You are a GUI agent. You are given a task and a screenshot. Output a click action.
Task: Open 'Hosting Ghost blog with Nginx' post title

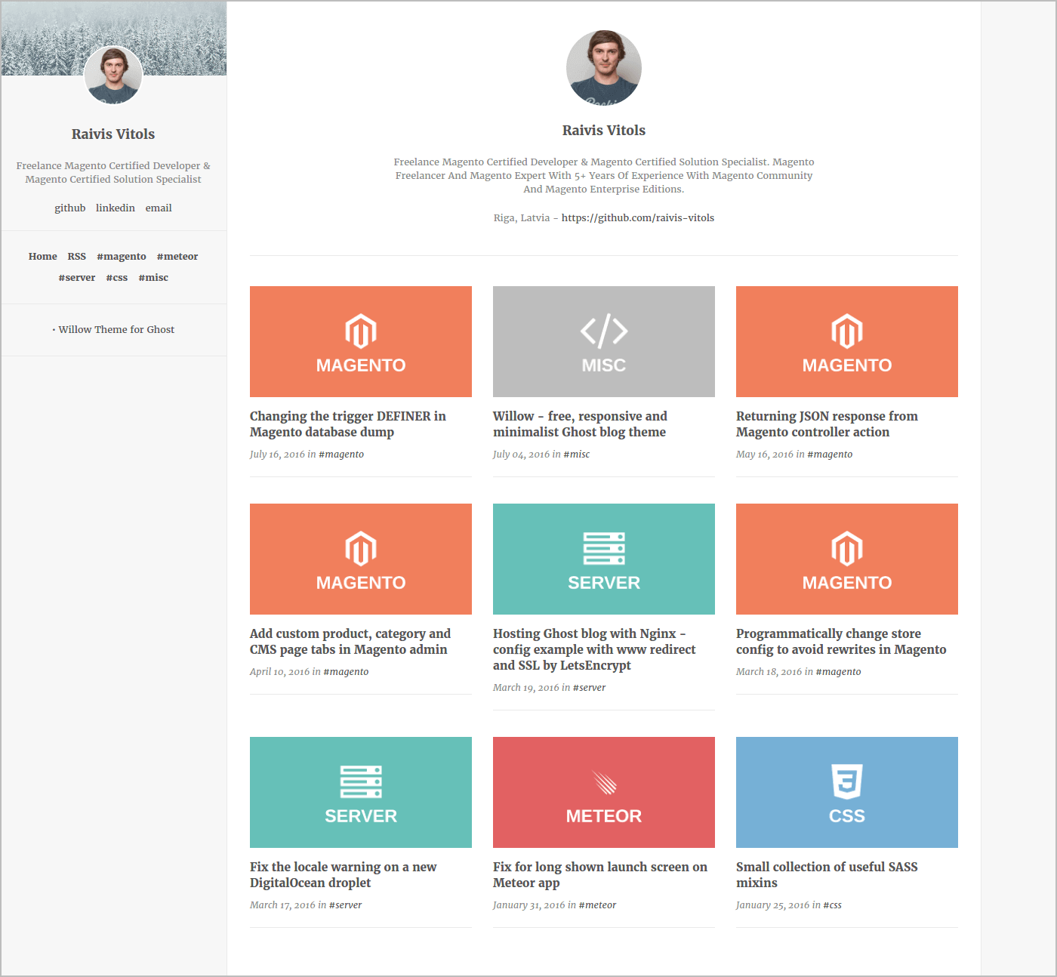[x=594, y=649]
